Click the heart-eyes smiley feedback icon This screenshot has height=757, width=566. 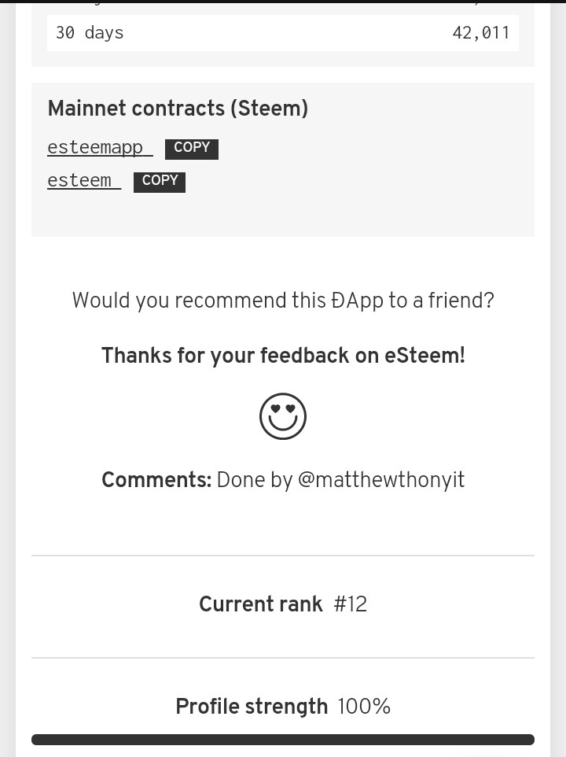click(x=282, y=416)
